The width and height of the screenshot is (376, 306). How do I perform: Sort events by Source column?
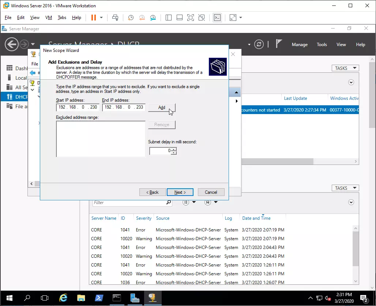tap(163, 218)
